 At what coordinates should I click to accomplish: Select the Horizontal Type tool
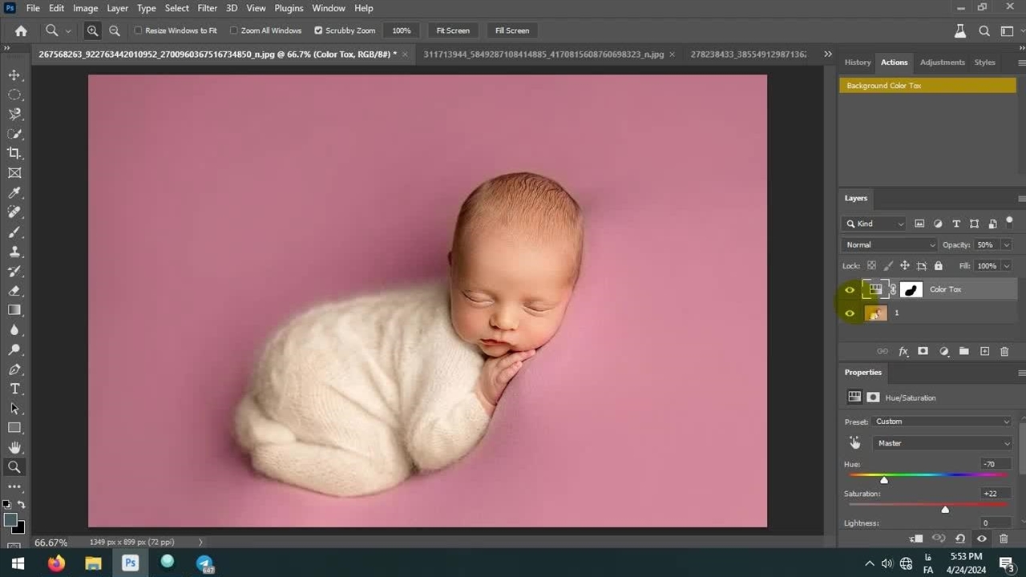pyautogui.click(x=14, y=389)
